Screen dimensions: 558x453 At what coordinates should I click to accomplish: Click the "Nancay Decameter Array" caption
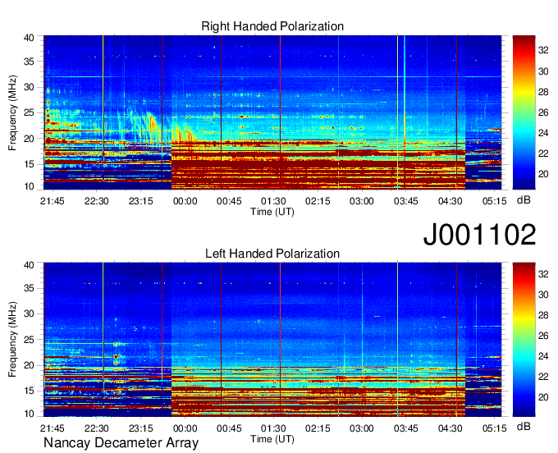coord(121,443)
